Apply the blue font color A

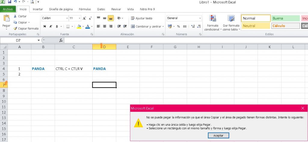tap(88, 26)
